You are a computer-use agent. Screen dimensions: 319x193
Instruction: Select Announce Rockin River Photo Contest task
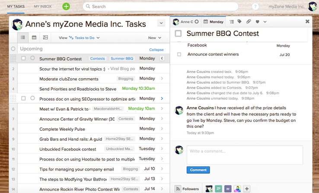80,189
